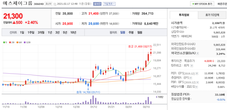
Task: Add stock via MY STOCK 추가 button
Action: click(x=202, y=4)
